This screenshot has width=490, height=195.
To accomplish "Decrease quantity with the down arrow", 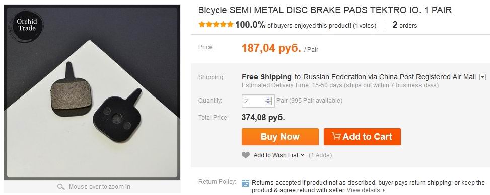I will (268, 103).
